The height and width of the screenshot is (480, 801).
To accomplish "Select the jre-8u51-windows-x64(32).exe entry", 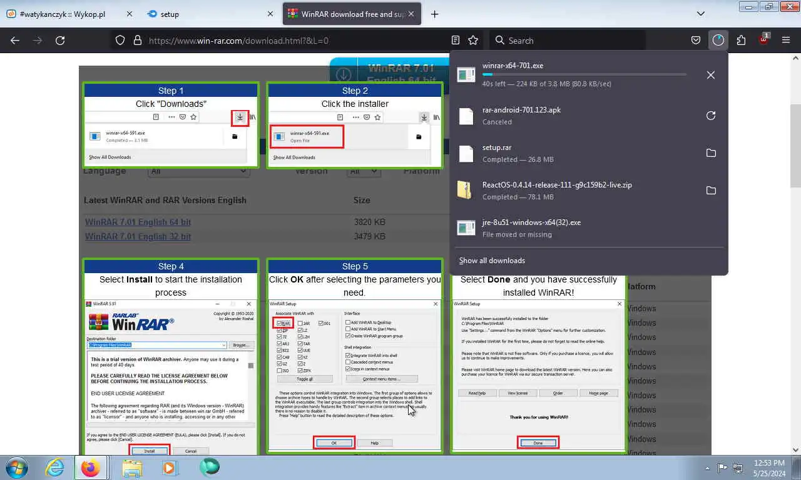I will (588, 228).
